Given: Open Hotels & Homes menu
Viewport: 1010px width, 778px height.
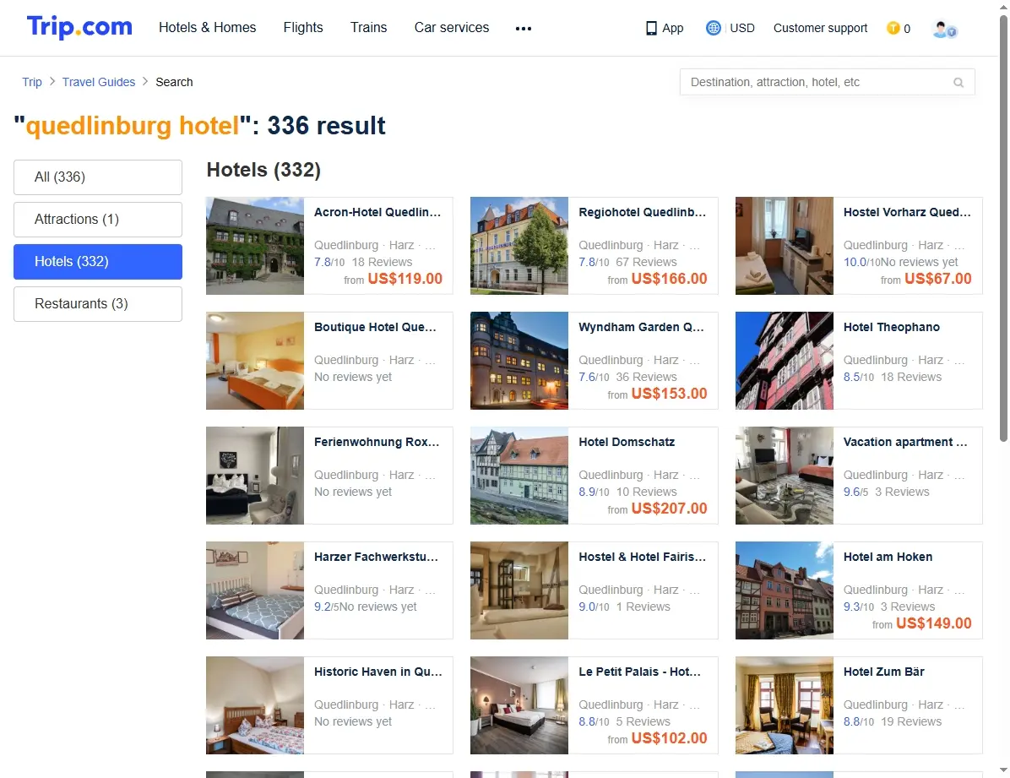Looking at the screenshot, I should click(x=208, y=27).
